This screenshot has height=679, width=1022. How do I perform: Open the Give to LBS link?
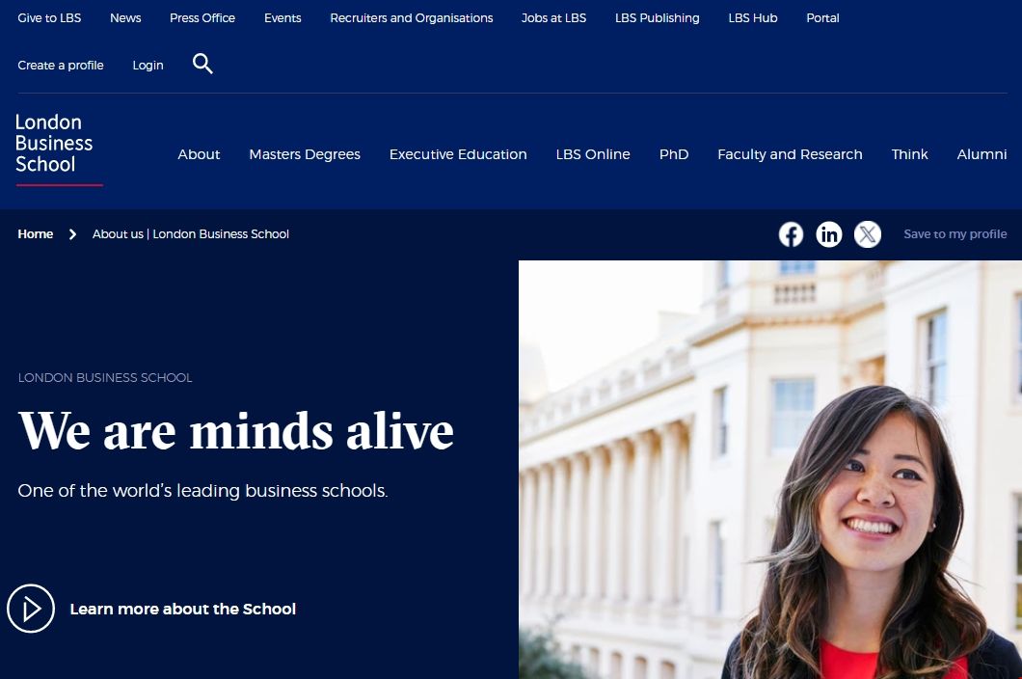click(49, 18)
